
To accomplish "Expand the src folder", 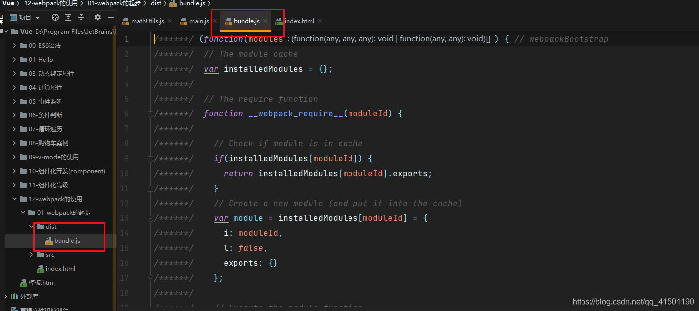I will click(x=31, y=254).
